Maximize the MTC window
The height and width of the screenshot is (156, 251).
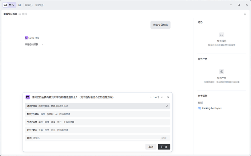[239, 5]
